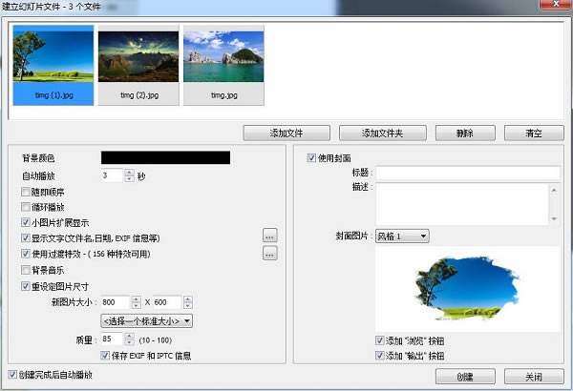Click the new image width field 800
The width and height of the screenshot is (573, 391).
click(116, 302)
